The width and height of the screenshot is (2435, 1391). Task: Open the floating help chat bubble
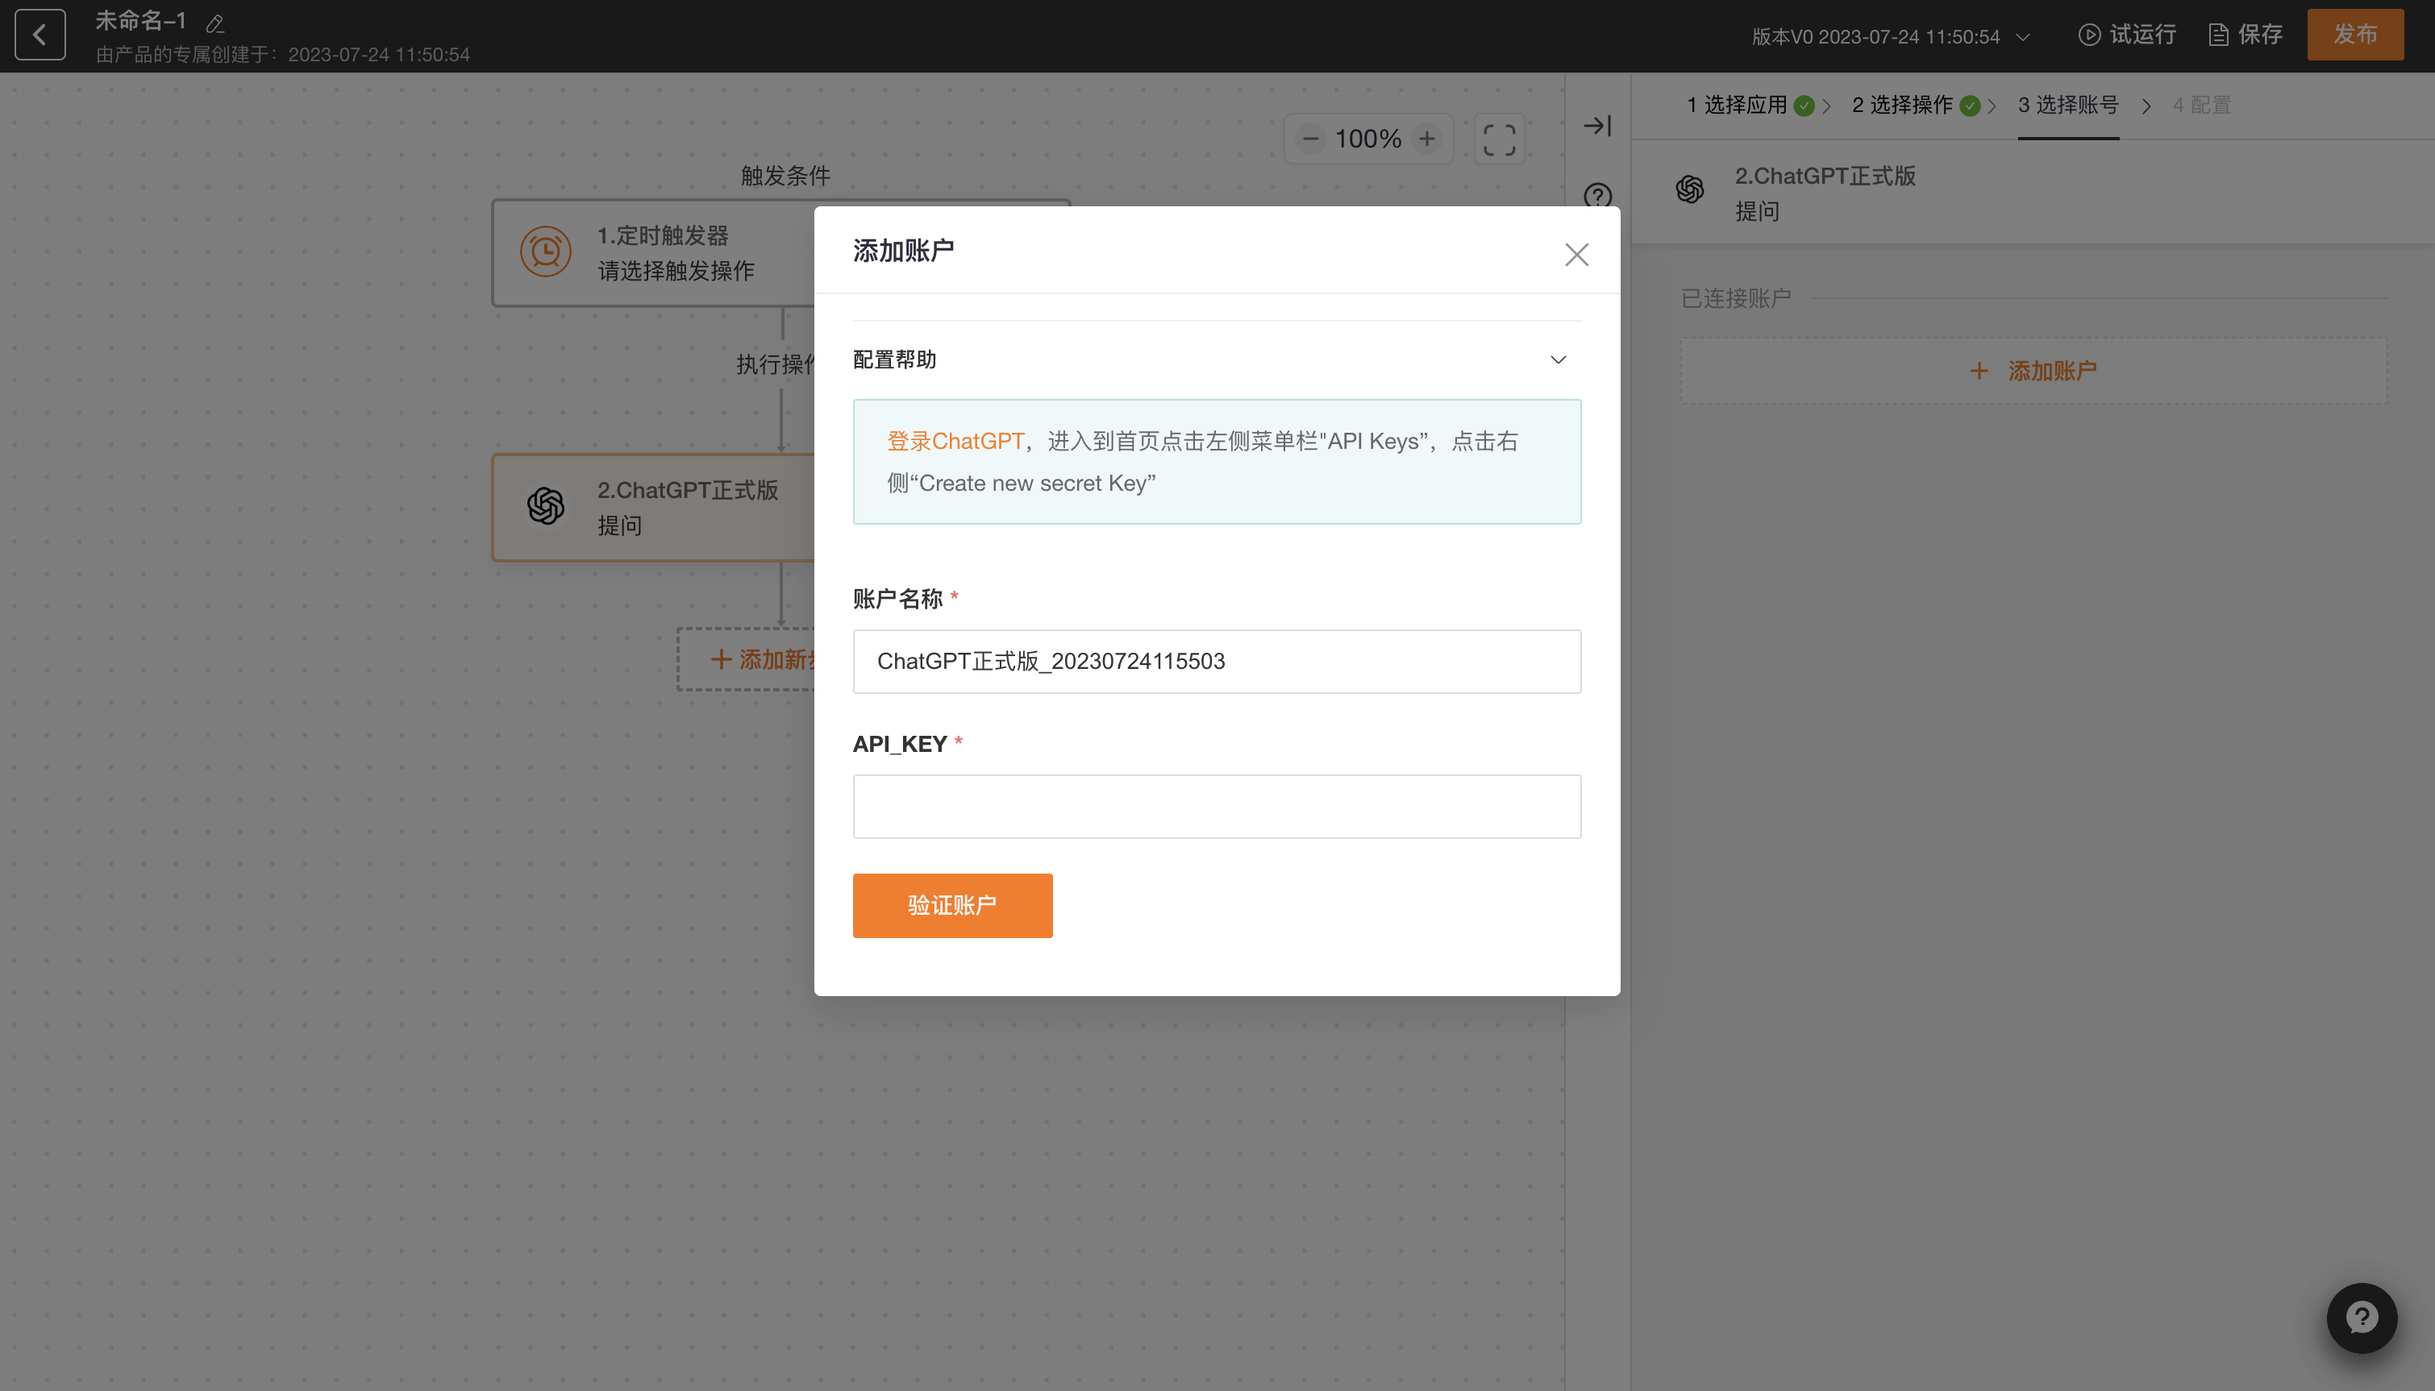tap(2362, 1318)
